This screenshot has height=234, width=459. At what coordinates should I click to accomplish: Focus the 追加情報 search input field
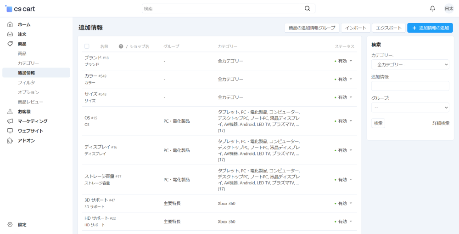410,86
